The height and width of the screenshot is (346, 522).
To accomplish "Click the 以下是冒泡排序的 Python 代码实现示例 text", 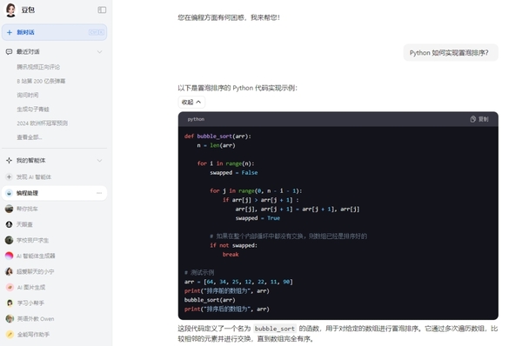I will pos(238,88).
